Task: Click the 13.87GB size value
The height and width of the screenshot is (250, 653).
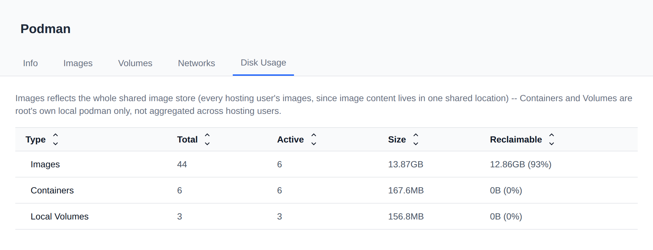Action: (x=406, y=164)
